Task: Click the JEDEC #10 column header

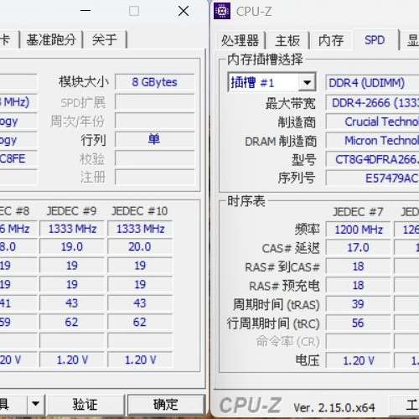Action: pyautogui.click(x=139, y=211)
